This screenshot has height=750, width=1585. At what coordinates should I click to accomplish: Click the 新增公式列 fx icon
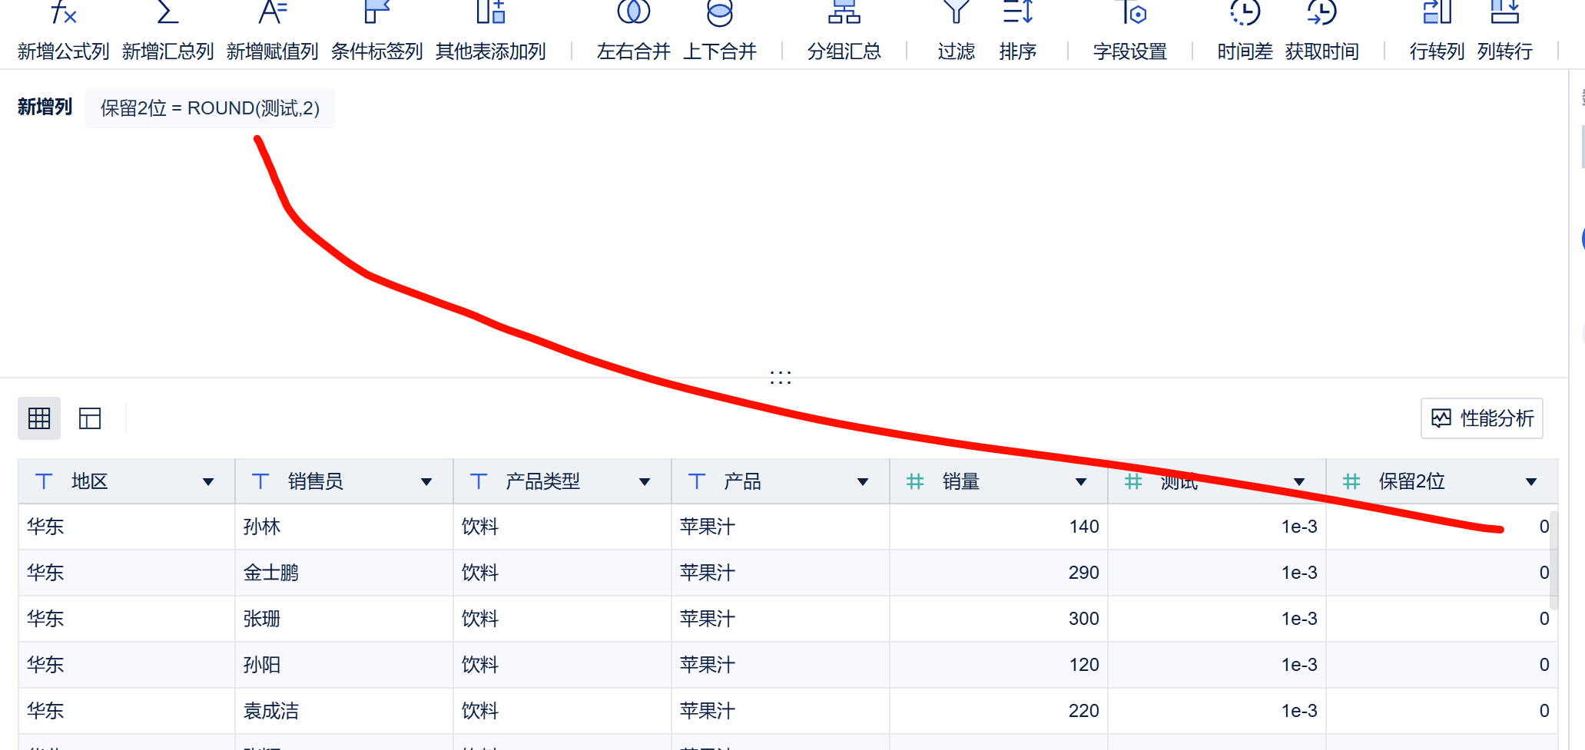point(64,12)
